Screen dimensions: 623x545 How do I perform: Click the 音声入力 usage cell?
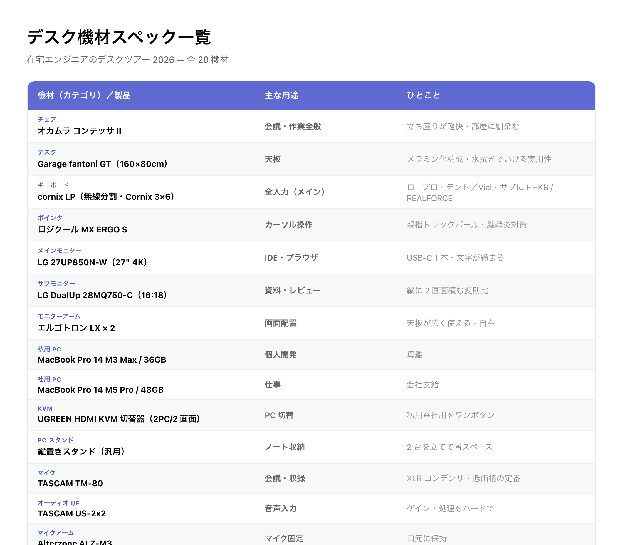(x=280, y=509)
